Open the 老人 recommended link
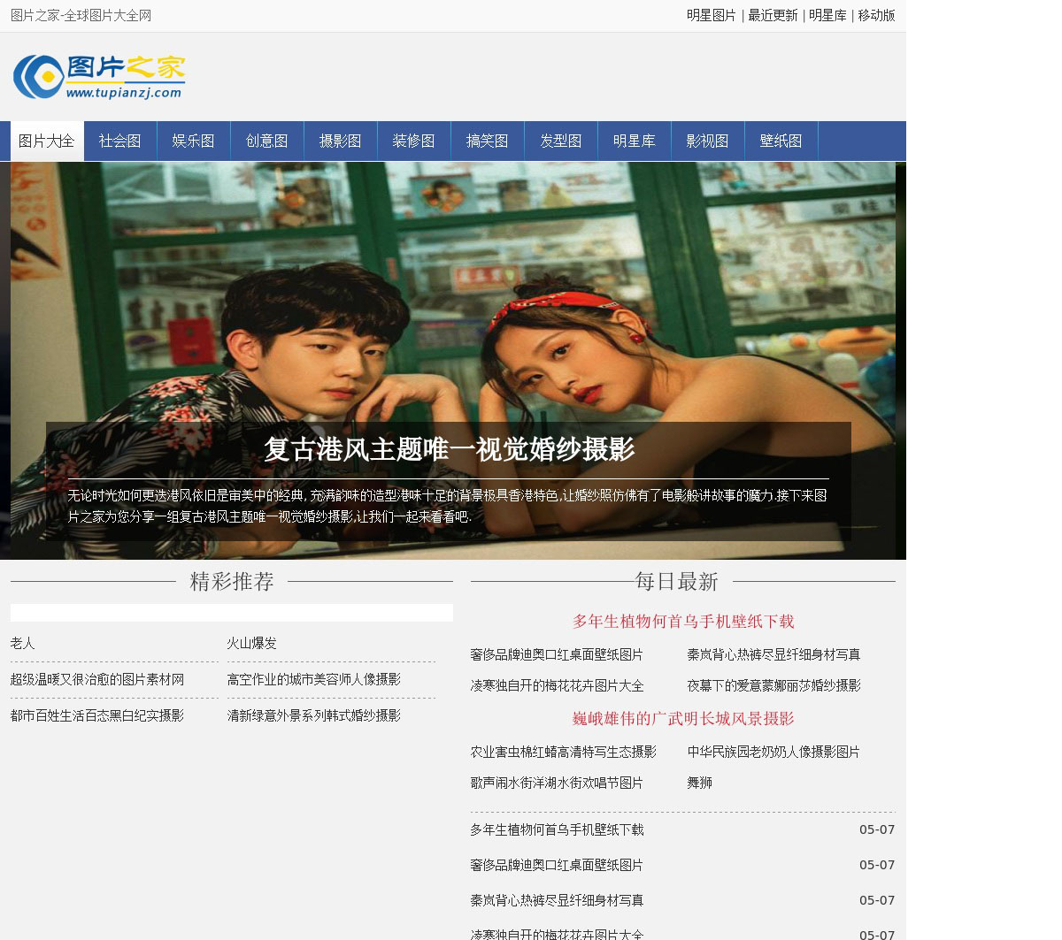Screen dimensions: 1062x940 [x=23, y=644]
